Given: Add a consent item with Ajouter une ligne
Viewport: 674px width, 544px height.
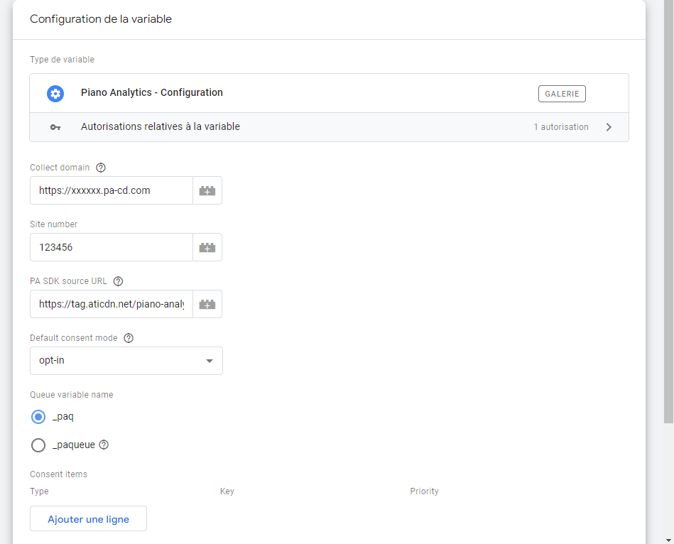Looking at the screenshot, I should (x=87, y=518).
